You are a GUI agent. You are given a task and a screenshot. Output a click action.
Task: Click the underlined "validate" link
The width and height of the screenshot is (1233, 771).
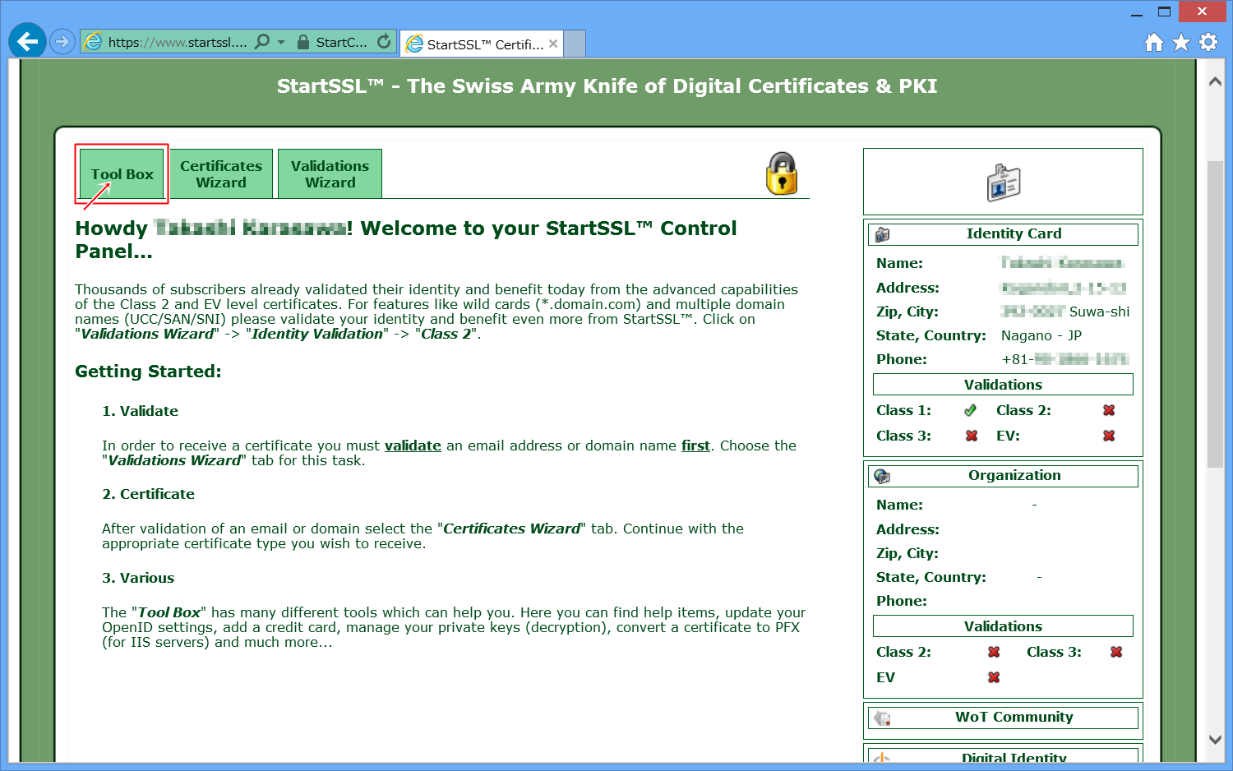pyautogui.click(x=413, y=446)
